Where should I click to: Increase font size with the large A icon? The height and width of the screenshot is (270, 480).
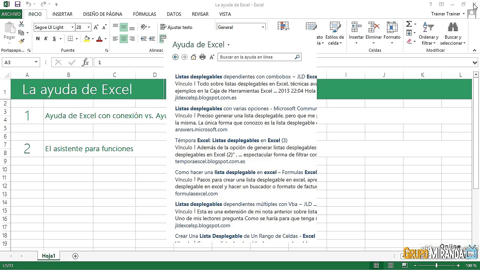tap(96, 27)
